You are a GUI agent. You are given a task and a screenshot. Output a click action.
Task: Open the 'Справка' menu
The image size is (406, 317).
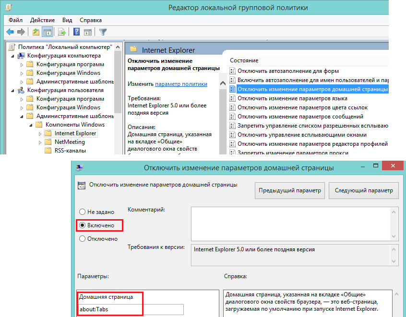coord(91,20)
